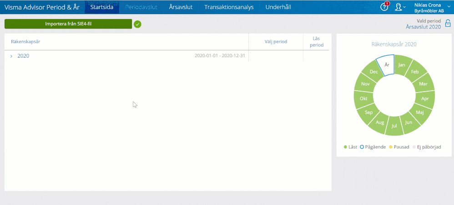
Task: Open the Periodavslut tab
Action: [x=141, y=7]
